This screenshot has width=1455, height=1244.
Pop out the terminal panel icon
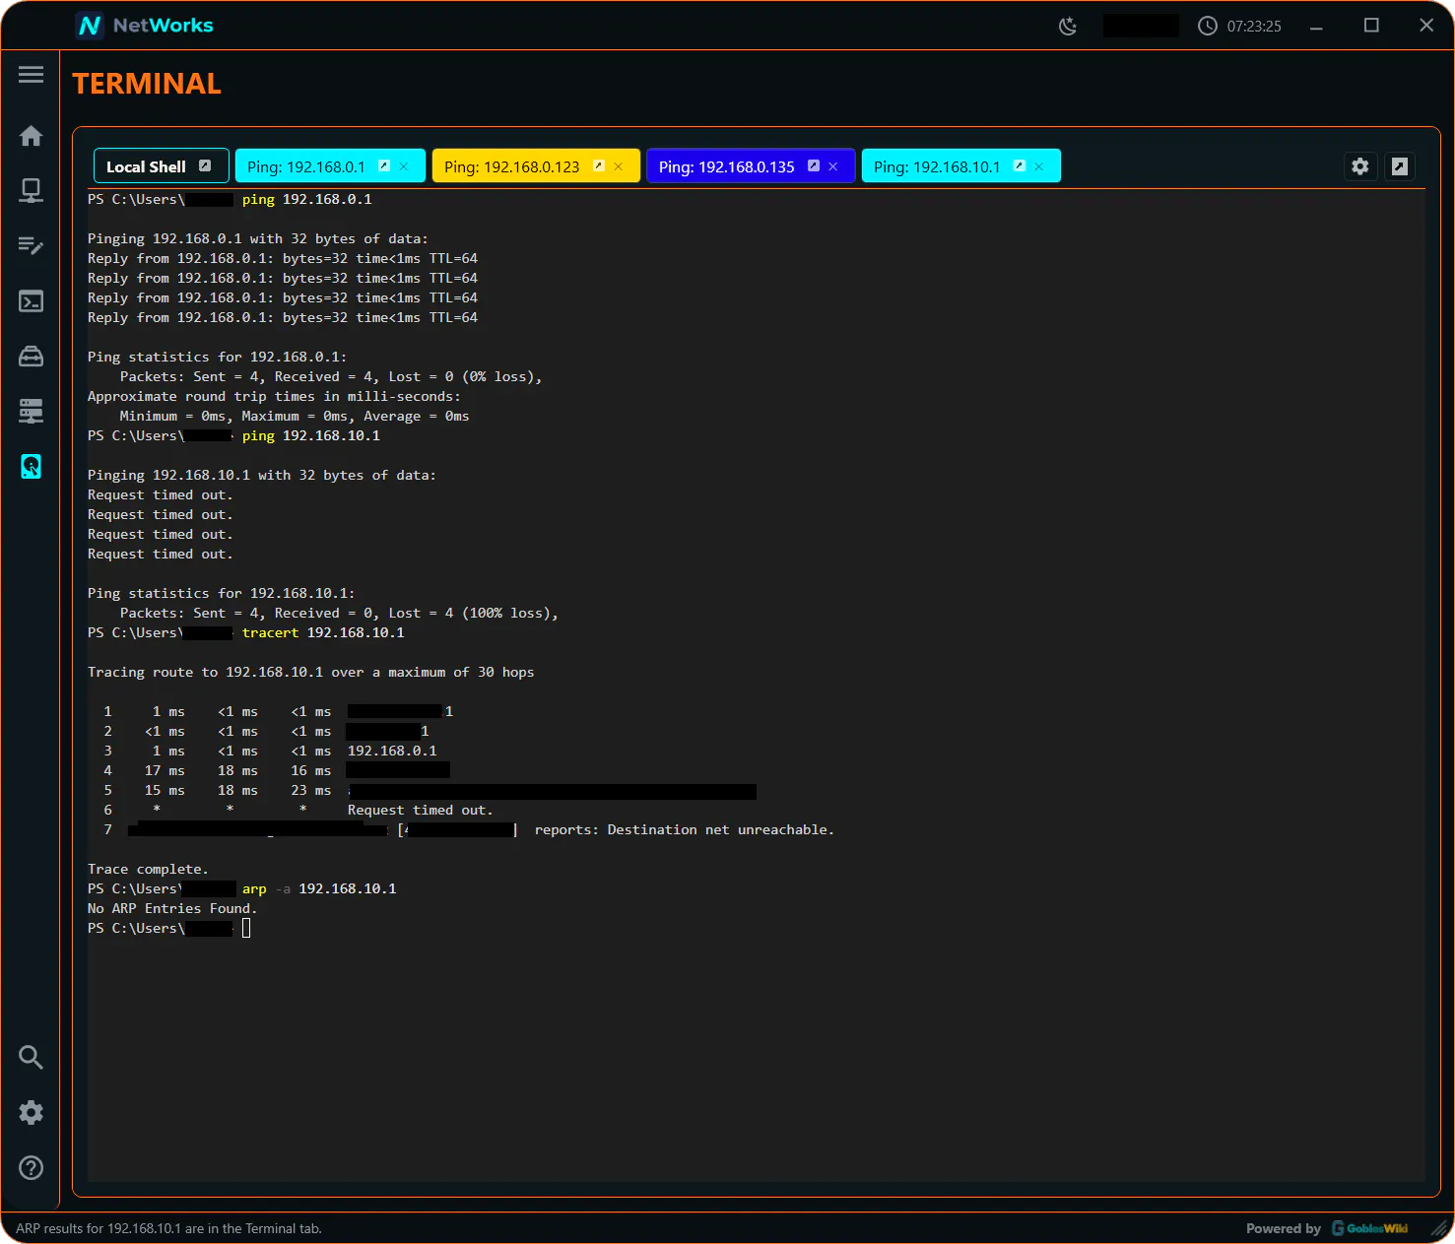pos(1400,166)
